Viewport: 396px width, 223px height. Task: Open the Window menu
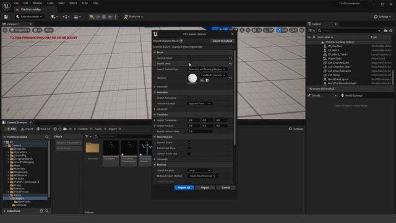[x=37, y=3]
